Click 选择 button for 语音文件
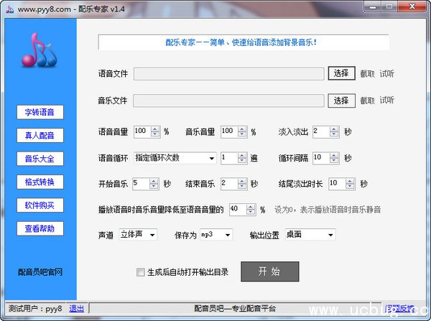This screenshot has width=431, height=321. [341, 73]
